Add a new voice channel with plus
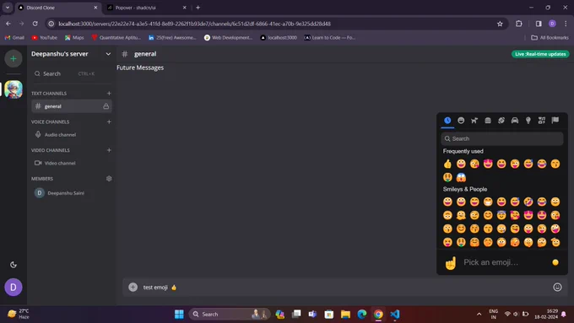Screen dimensions: 574x323 [109, 121]
